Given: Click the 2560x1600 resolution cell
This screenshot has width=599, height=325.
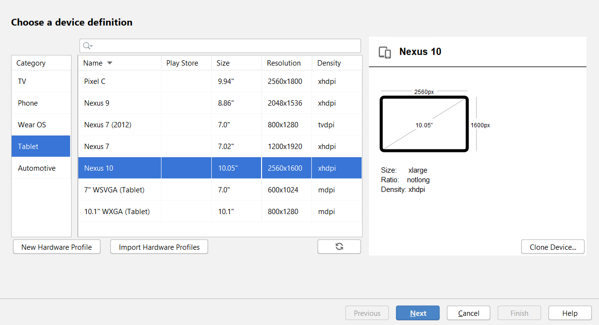Looking at the screenshot, I should coord(287,168).
